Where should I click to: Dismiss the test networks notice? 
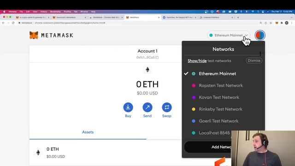point(254,60)
